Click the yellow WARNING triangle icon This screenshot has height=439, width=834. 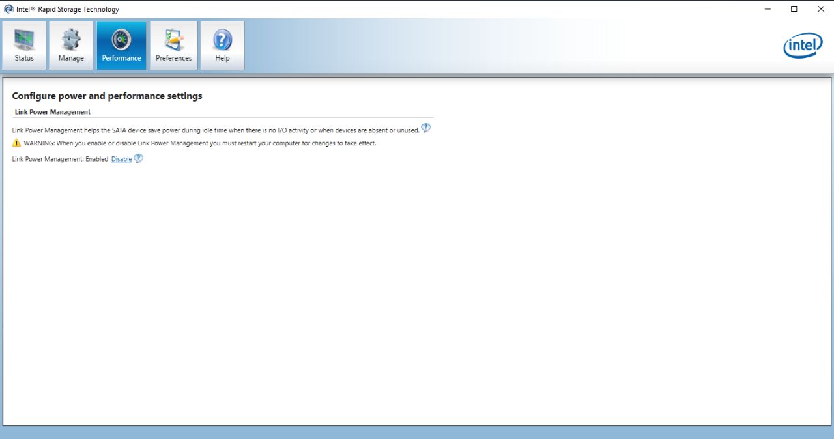click(x=17, y=143)
